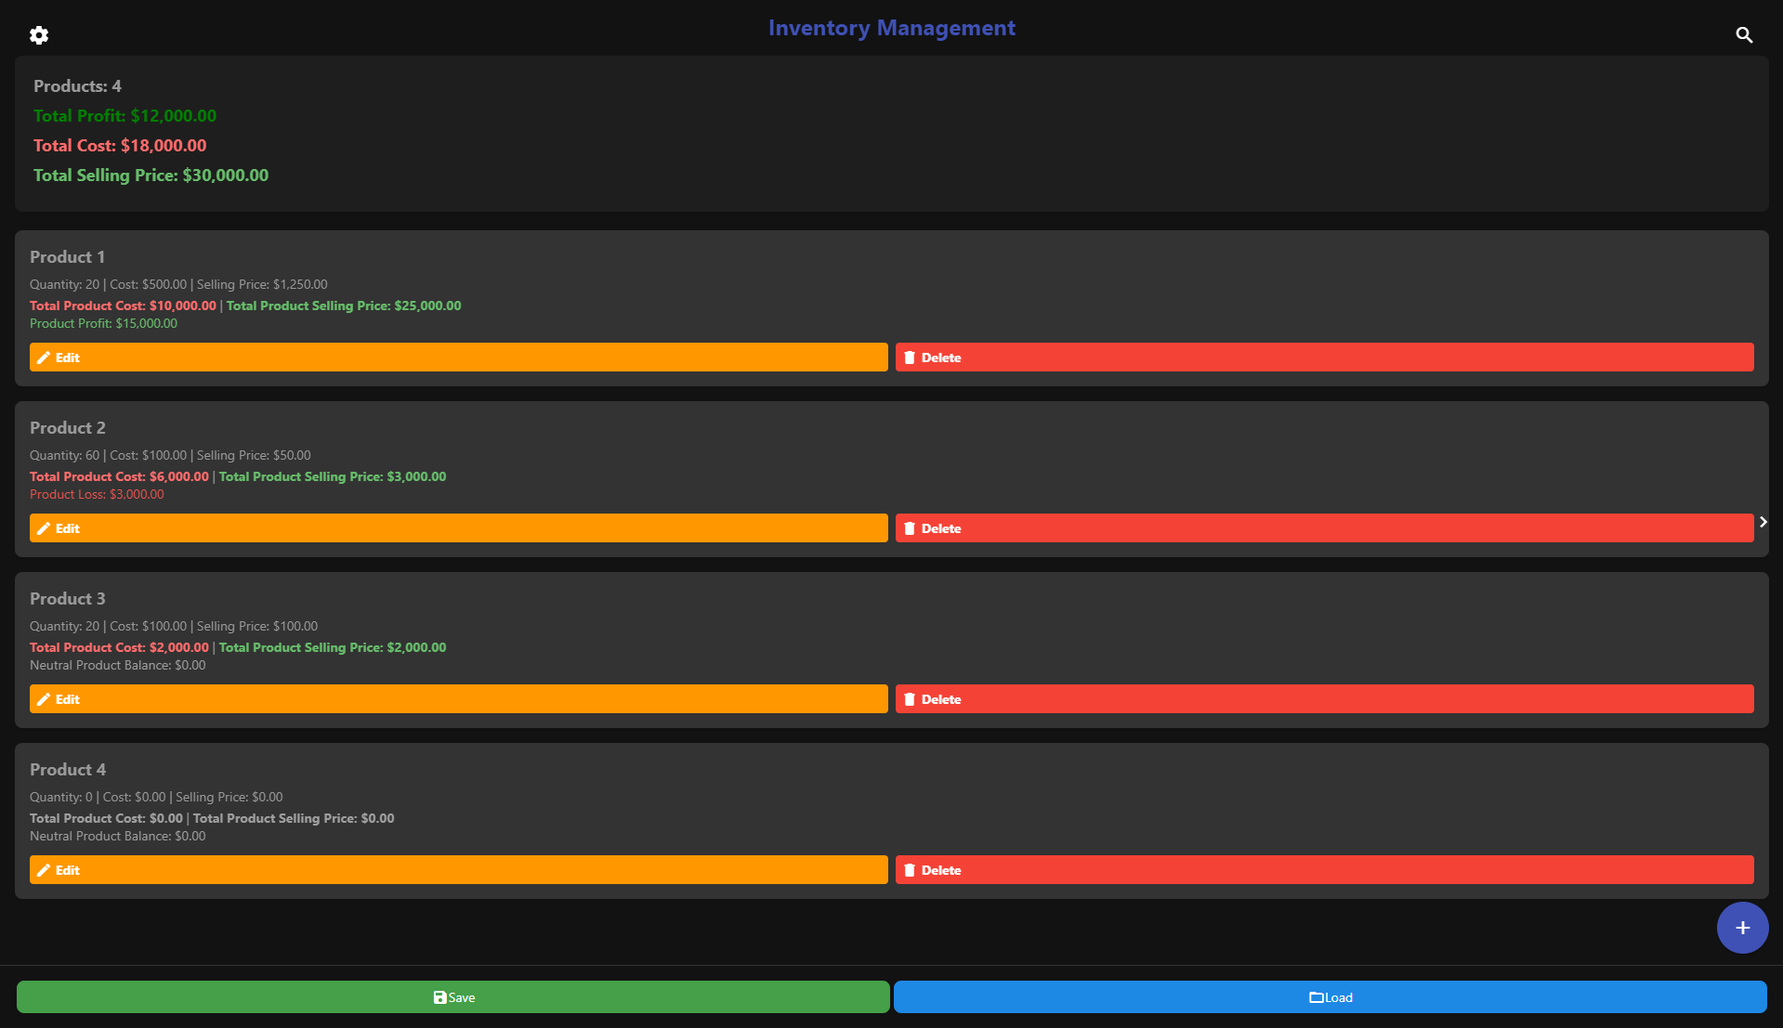1783x1028 pixels.
Task: Edit Product 2
Action: coord(459,528)
